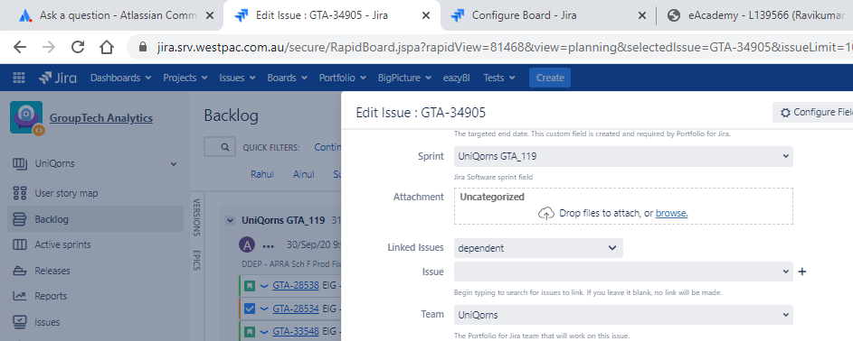Open the Linked Issues dropdown 'dependent'
The width and height of the screenshot is (853, 341).
[538, 248]
